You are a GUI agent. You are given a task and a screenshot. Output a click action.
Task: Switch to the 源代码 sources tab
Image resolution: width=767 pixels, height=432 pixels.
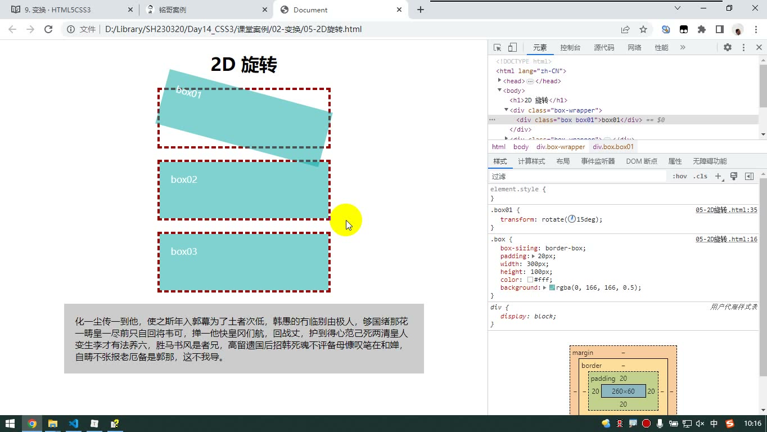[604, 48]
